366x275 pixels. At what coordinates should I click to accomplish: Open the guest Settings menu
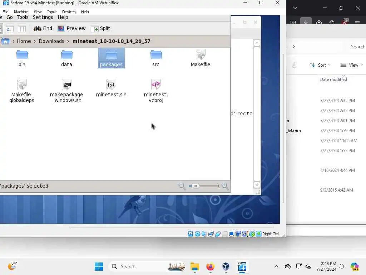43,17
